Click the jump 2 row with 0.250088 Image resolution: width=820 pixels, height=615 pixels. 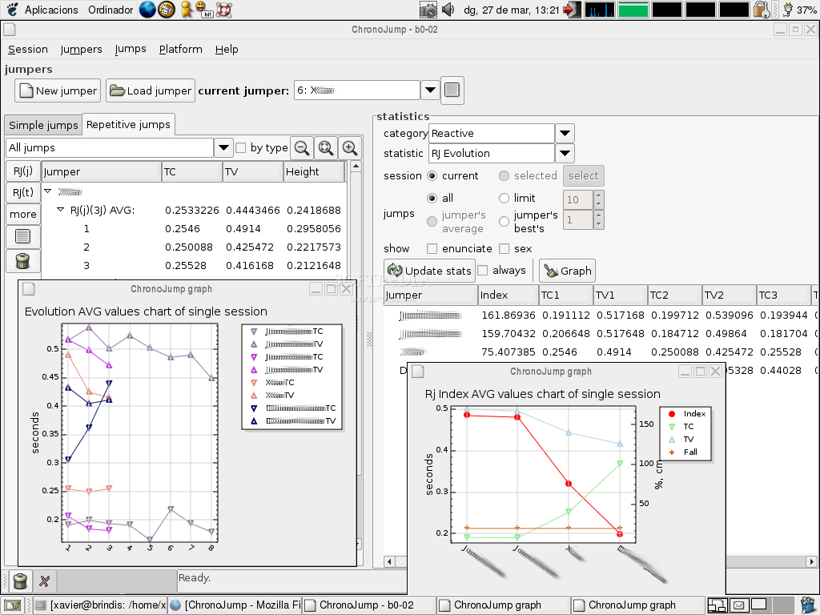pyautogui.click(x=194, y=247)
